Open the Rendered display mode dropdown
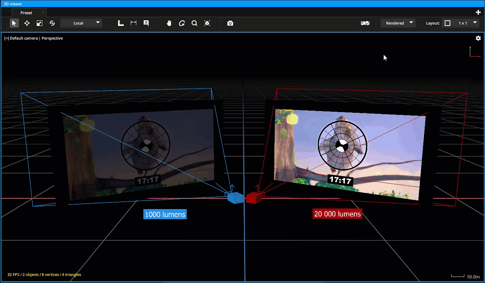Viewport: 485px width, 283px height. pyautogui.click(x=398, y=23)
